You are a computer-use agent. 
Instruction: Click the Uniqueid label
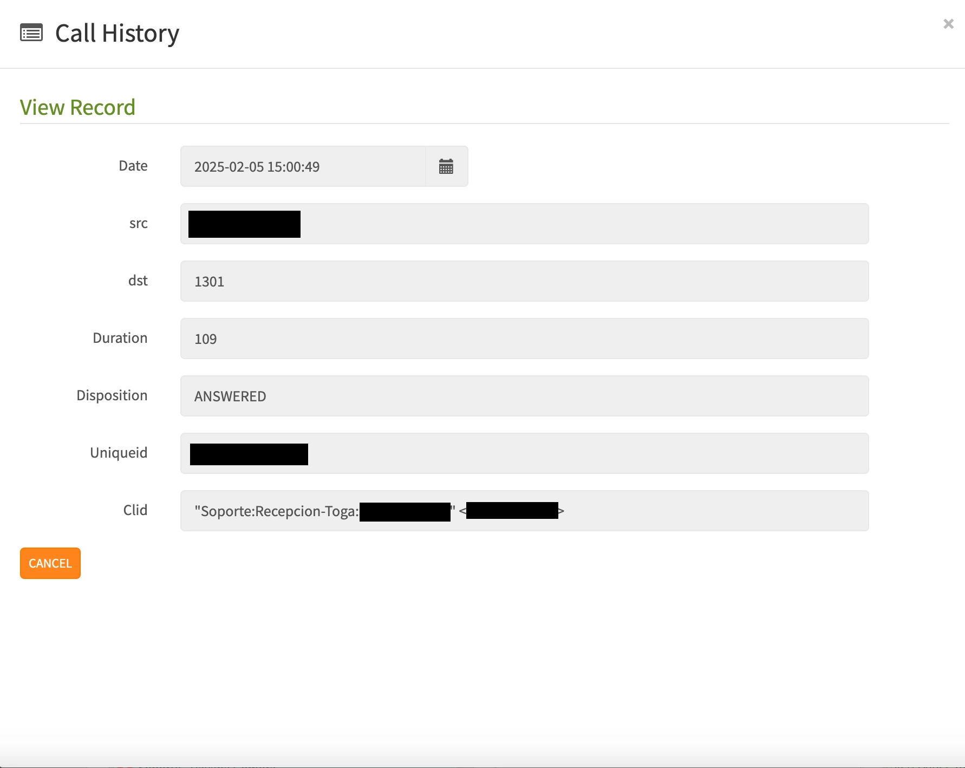point(119,453)
